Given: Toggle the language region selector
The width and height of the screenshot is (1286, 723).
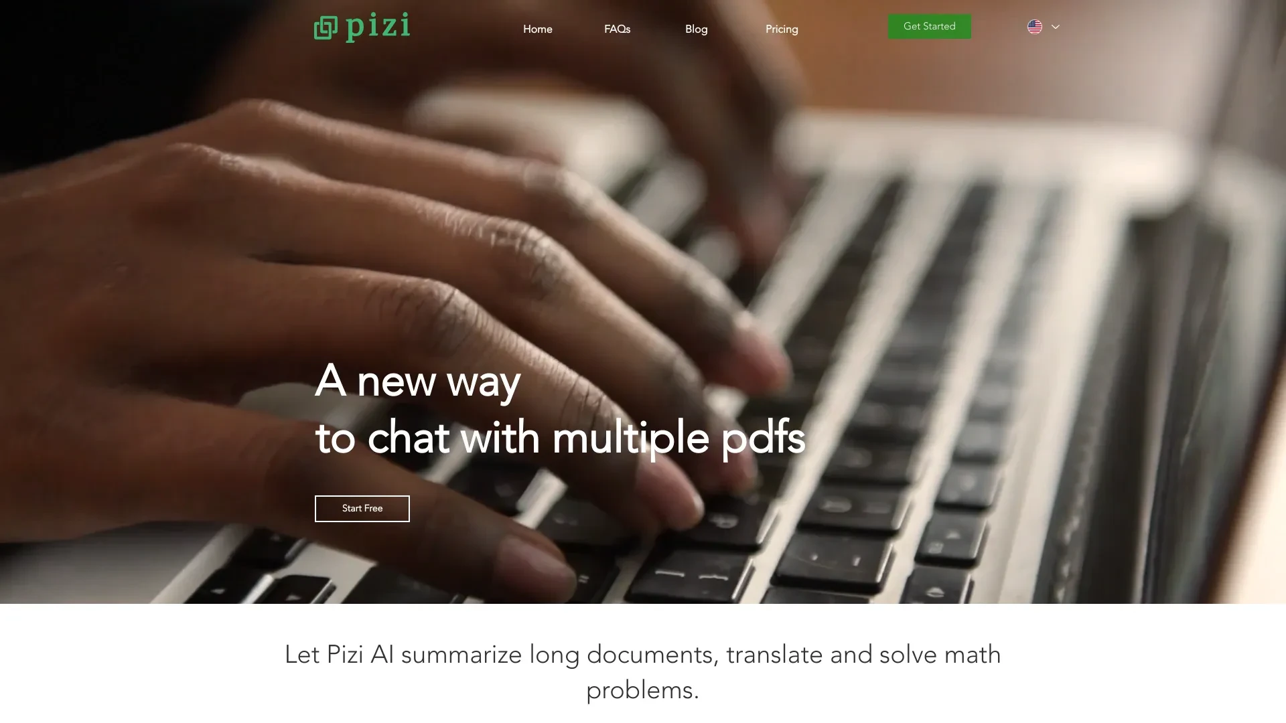Looking at the screenshot, I should coord(1044,25).
